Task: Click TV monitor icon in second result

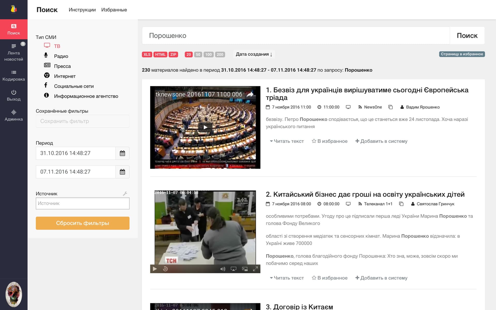Action: [x=348, y=204]
